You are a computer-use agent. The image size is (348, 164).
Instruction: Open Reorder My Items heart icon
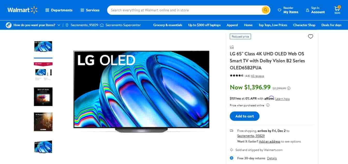click(279, 10)
